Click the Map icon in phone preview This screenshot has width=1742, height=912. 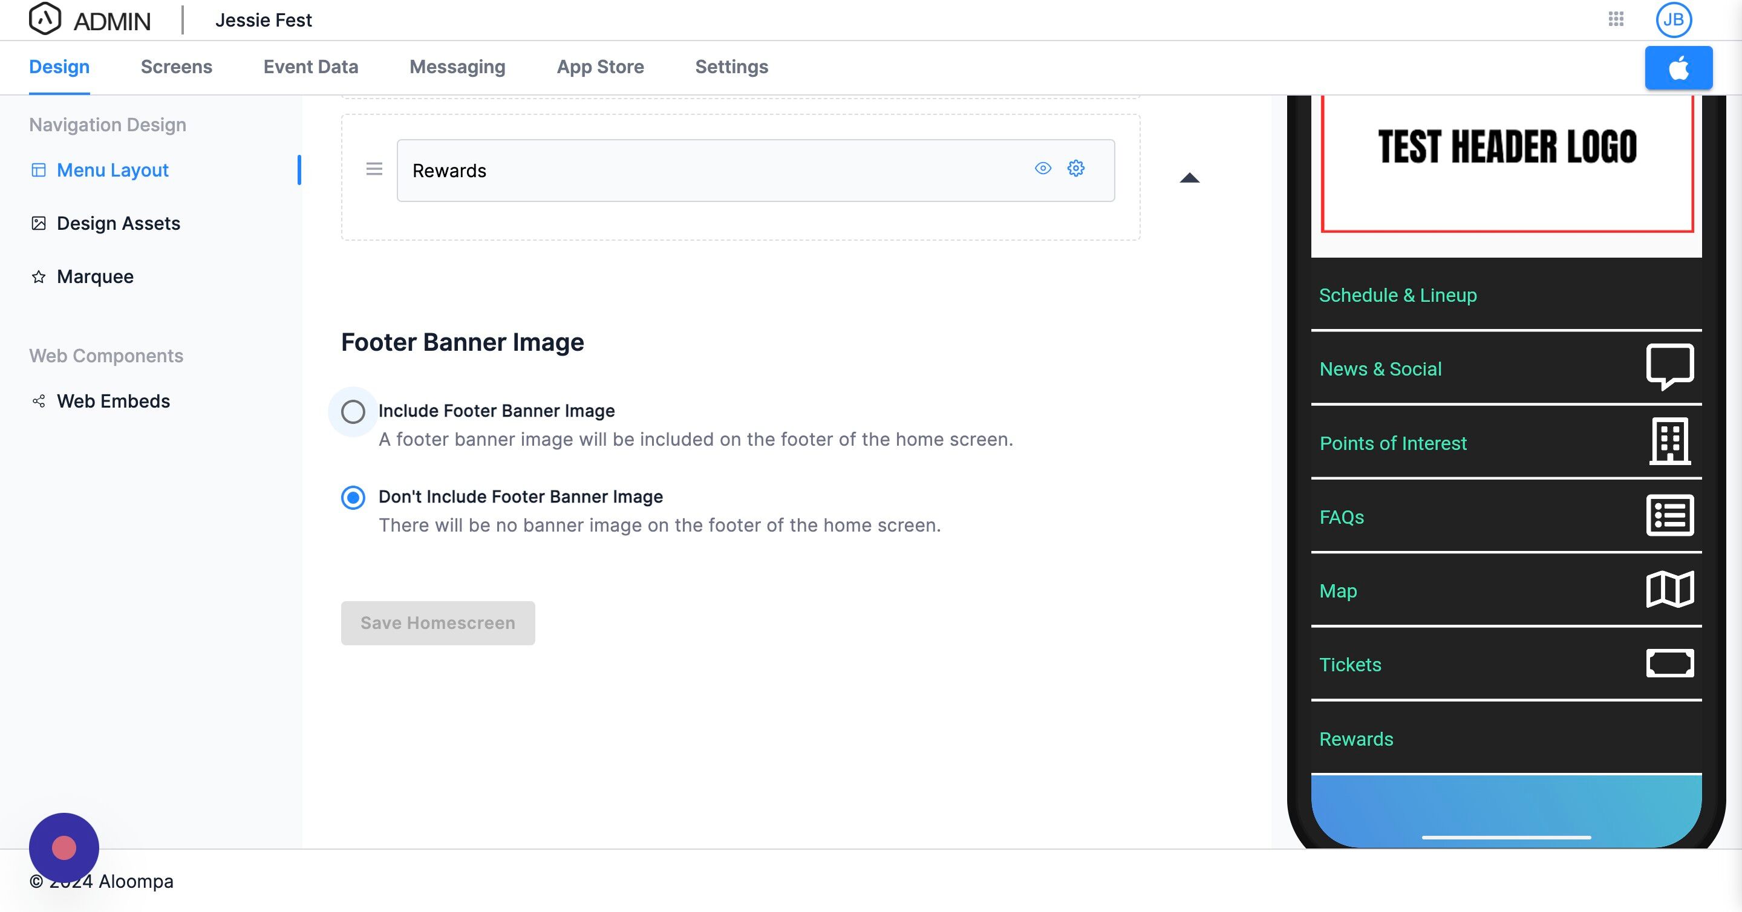1669,590
